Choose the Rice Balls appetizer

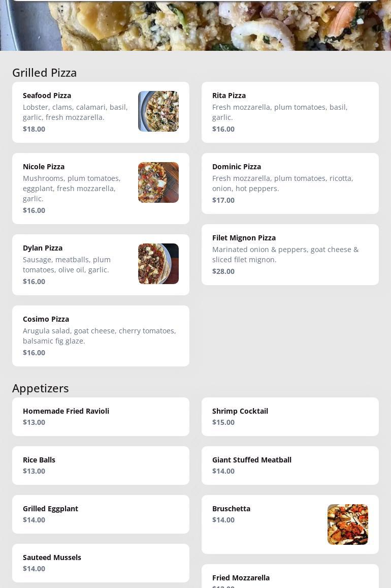click(x=101, y=466)
